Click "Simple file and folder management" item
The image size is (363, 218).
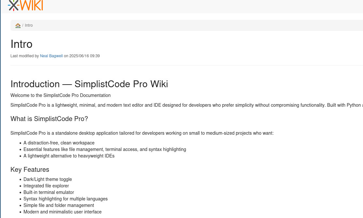[x=59, y=205]
